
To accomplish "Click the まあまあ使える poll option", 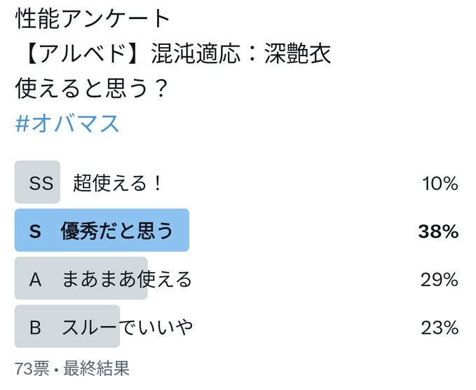I will click(x=127, y=279).
